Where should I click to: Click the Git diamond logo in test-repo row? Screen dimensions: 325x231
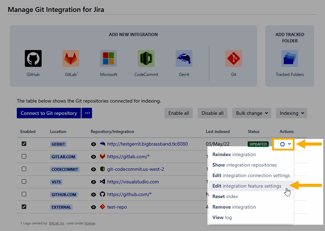coord(103,207)
